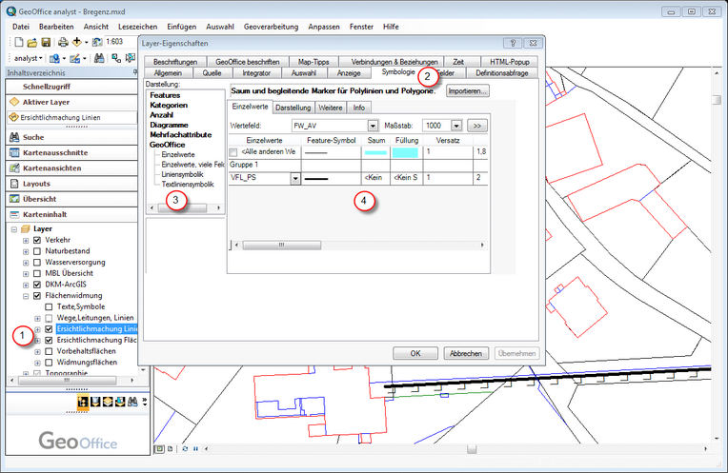Click the Abbrechen button
The width and height of the screenshot is (728, 473).
pos(464,353)
